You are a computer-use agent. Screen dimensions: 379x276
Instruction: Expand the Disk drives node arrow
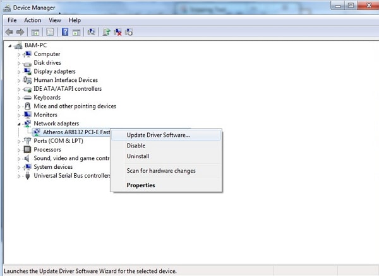point(19,64)
